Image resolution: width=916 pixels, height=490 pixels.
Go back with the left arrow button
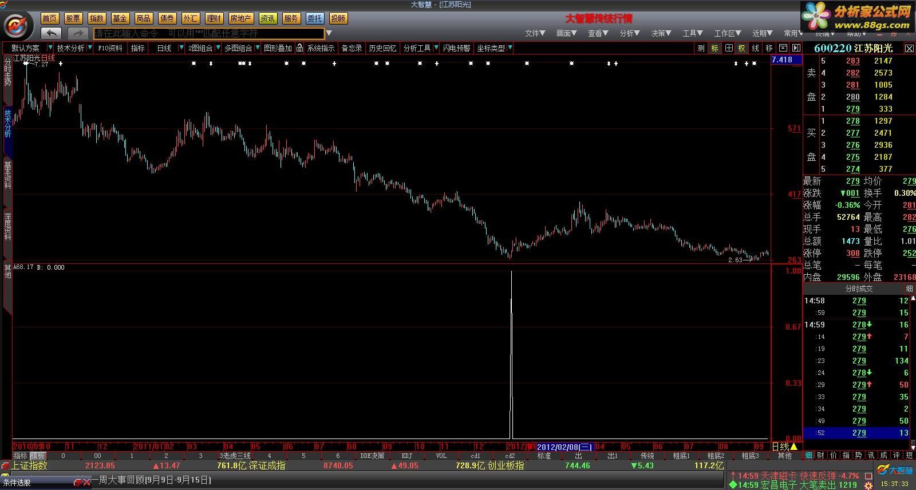52,33
